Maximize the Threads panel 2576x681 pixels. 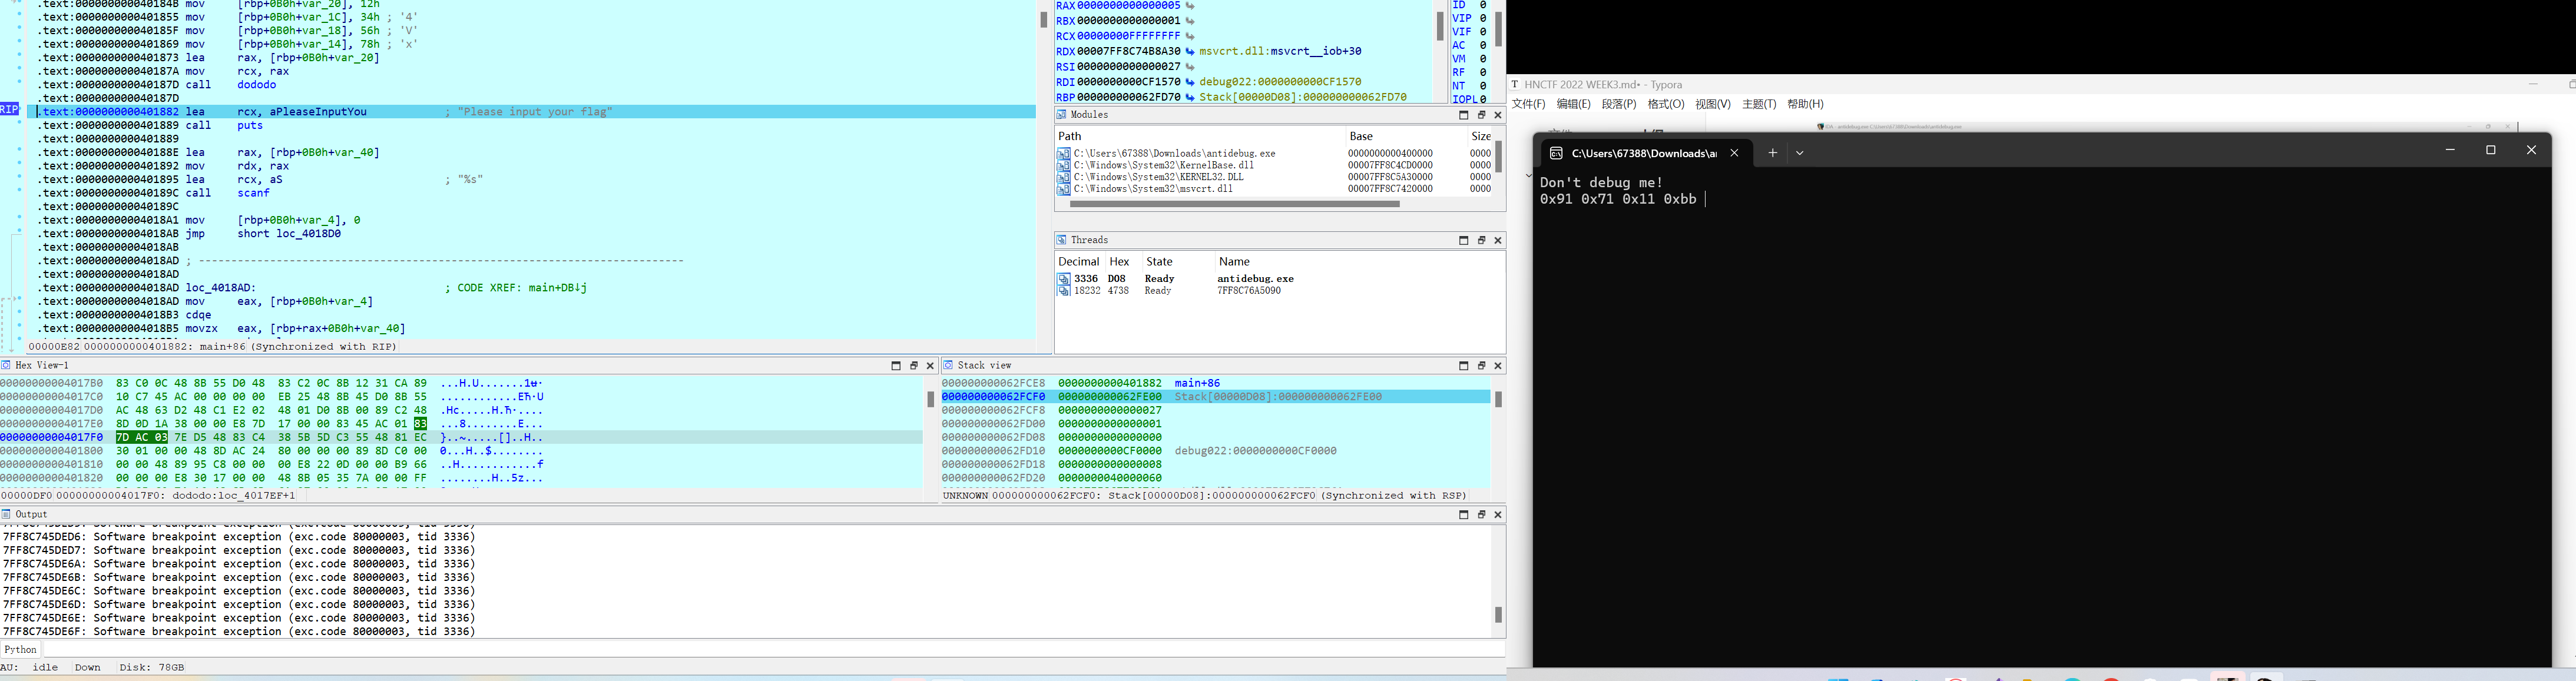pyautogui.click(x=1463, y=240)
